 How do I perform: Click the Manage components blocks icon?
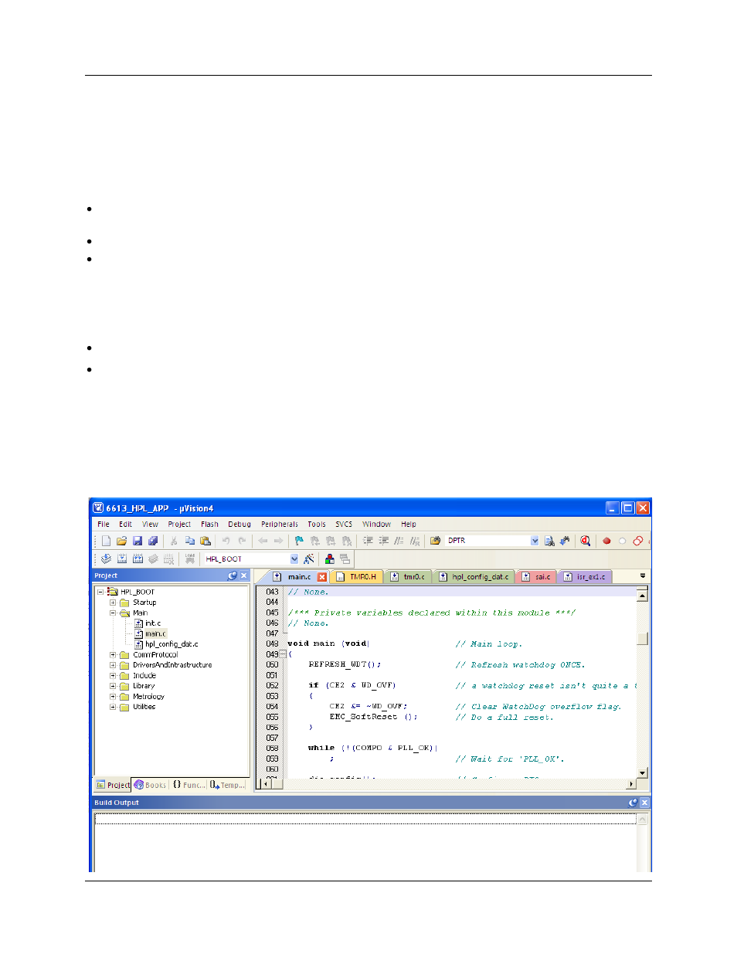click(x=329, y=558)
